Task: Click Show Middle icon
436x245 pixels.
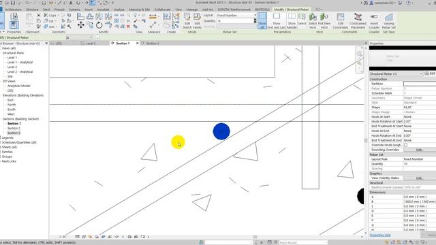Action: coord(292,21)
